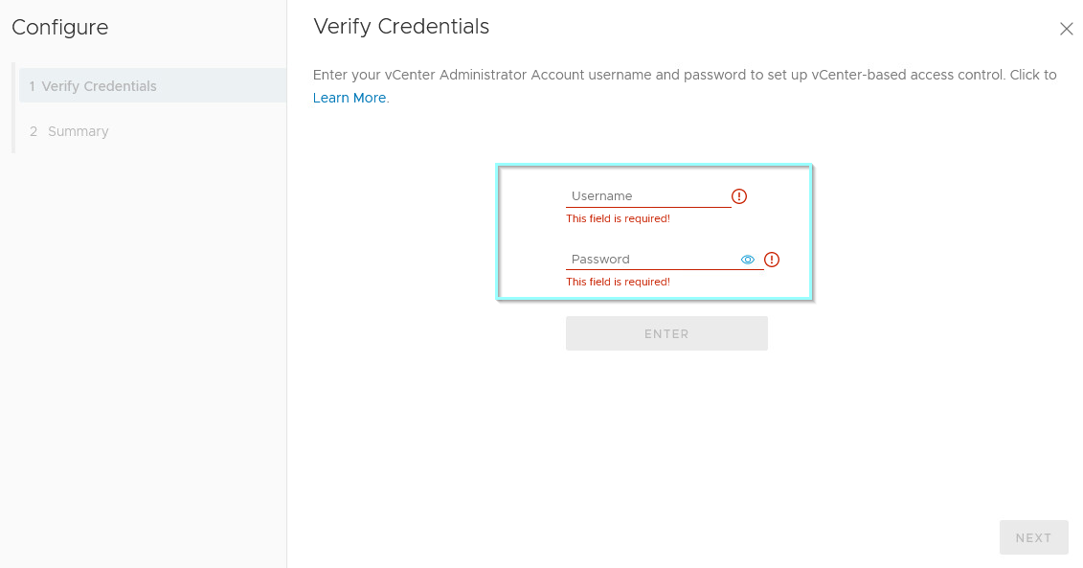Screen dimensions: 1083x568
Task: Open the Learn More link
Action: (350, 98)
